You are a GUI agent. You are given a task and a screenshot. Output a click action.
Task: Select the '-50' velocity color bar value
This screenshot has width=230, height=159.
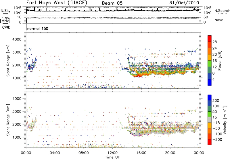pyautogui.click(x=216, y=128)
